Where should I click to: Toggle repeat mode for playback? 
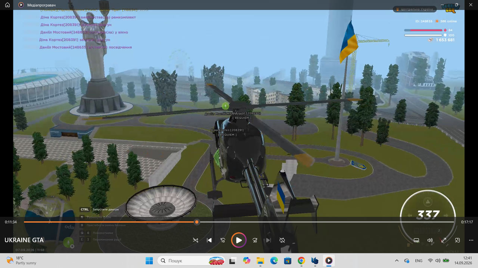point(282,240)
